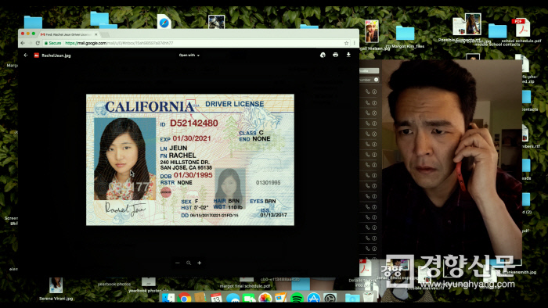
Task: Click the Secure padlock indicator
Action: pos(52,43)
